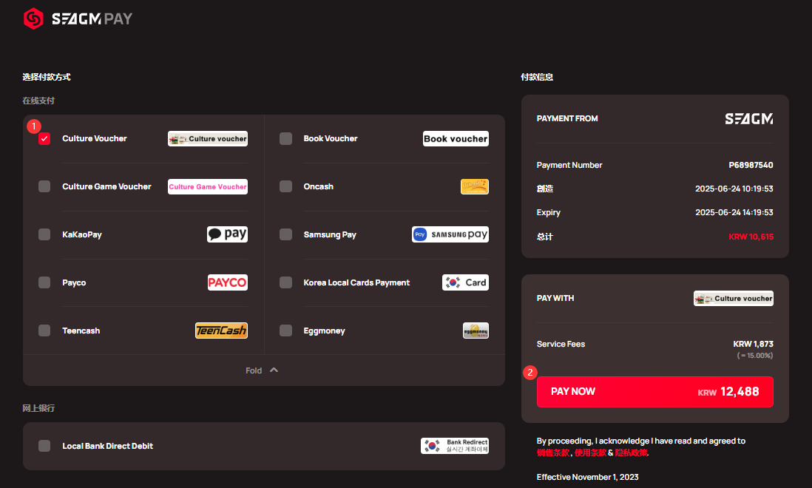Viewport: 812px width, 488px height.
Task: Enable the Samsung Pay checkbox
Action: click(286, 234)
